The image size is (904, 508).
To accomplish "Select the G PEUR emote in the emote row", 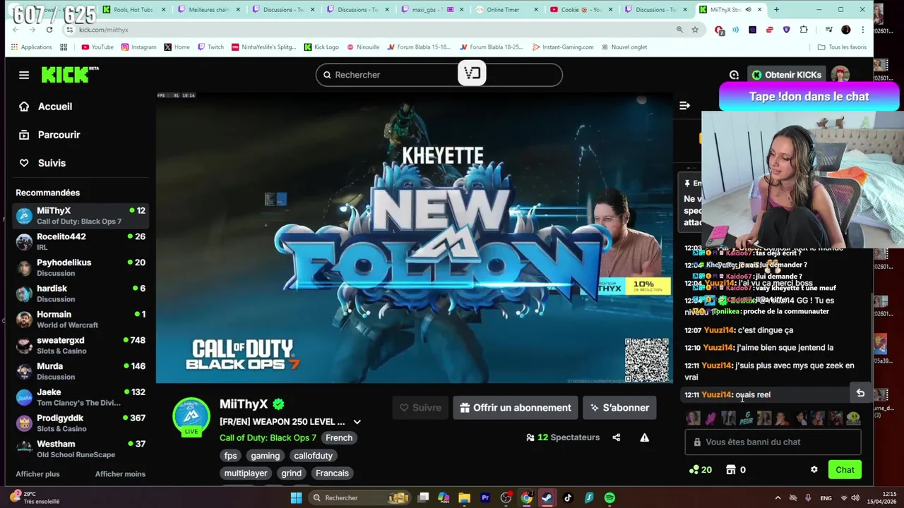I will click(746, 418).
